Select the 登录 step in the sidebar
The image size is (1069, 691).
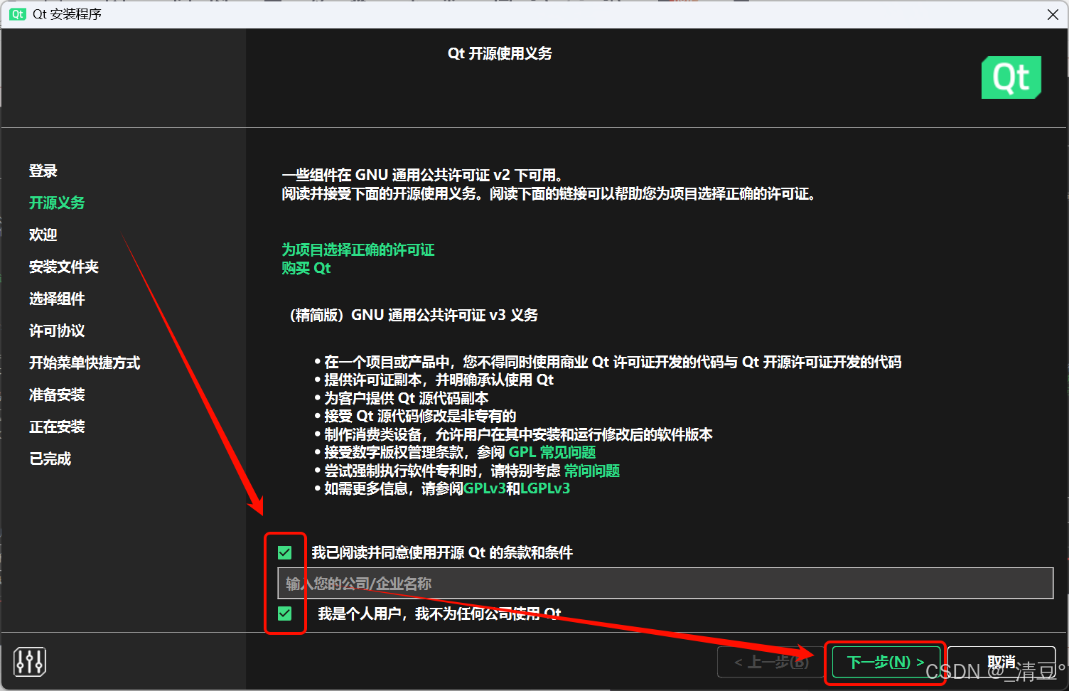[43, 171]
